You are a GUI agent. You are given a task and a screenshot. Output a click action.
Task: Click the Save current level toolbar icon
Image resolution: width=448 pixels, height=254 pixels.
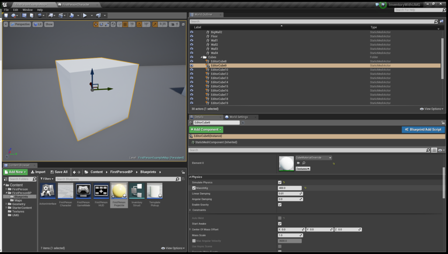6,15
